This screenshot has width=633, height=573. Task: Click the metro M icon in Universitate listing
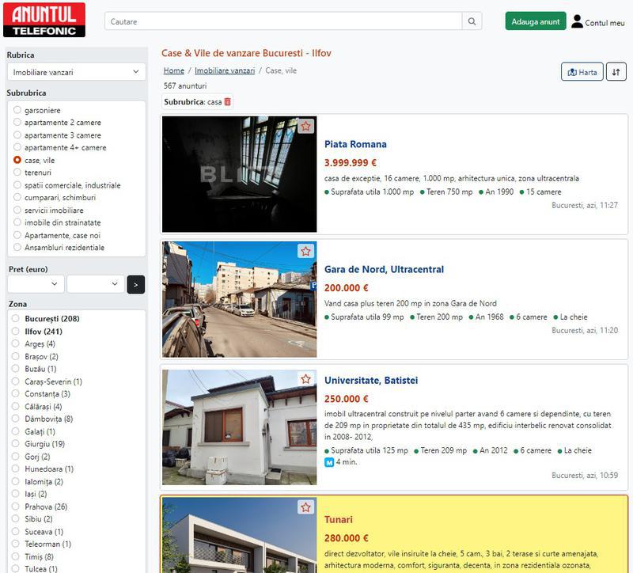pyautogui.click(x=329, y=462)
